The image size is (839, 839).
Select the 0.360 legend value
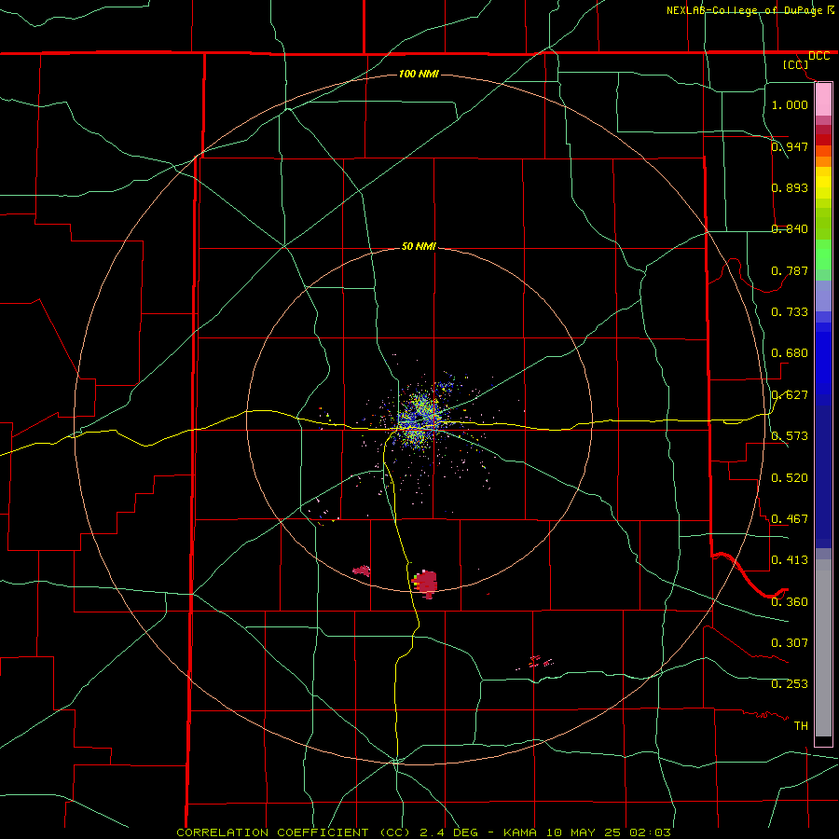coord(790,601)
